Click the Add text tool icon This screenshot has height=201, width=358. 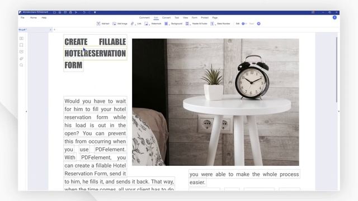coord(98,23)
